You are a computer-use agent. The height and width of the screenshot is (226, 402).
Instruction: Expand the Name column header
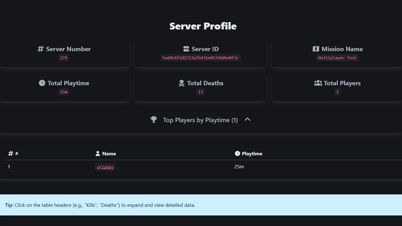[x=109, y=154]
